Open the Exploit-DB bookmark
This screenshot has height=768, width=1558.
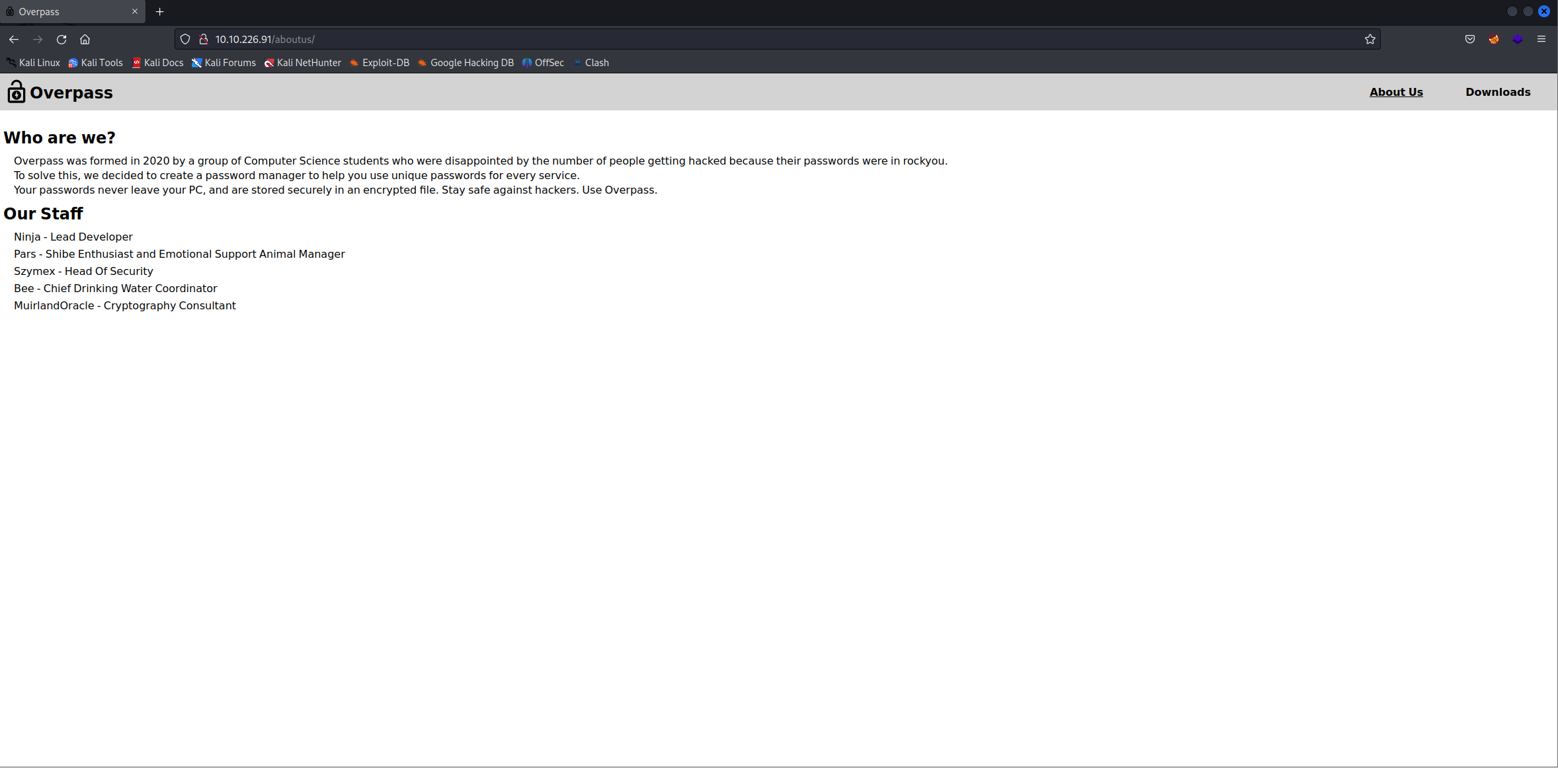point(380,63)
